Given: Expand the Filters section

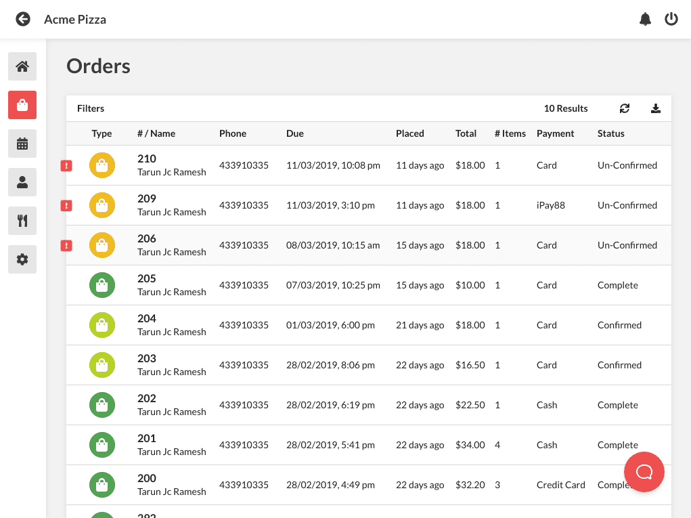Looking at the screenshot, I should pos(91,108).
